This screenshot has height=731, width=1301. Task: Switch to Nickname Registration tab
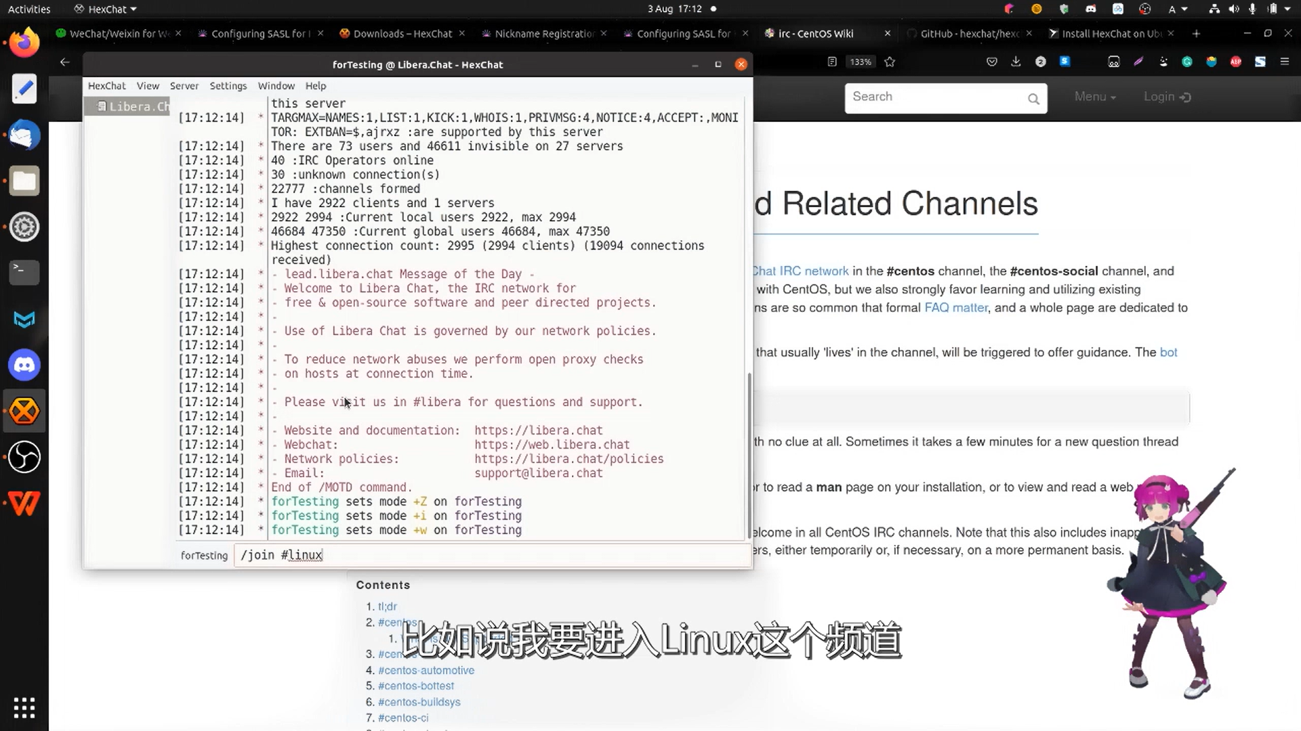coord(544,33)
